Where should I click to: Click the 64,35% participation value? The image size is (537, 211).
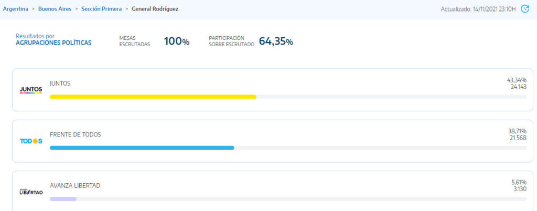276,41
